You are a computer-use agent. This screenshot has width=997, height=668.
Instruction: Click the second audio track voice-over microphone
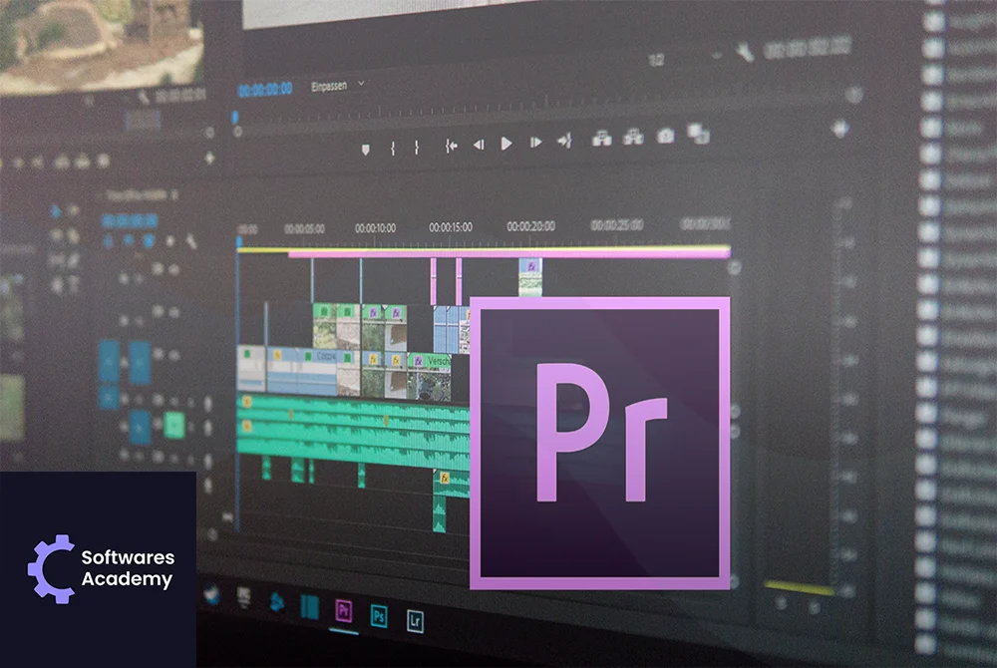[x=208, y=428]
